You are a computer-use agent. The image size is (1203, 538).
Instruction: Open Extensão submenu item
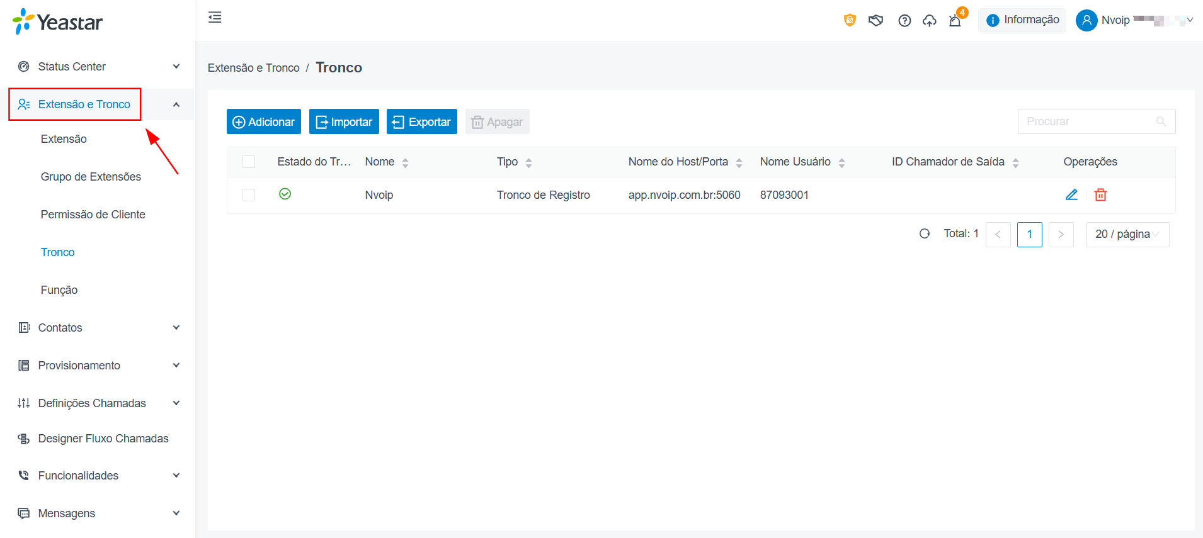[64, 139]
